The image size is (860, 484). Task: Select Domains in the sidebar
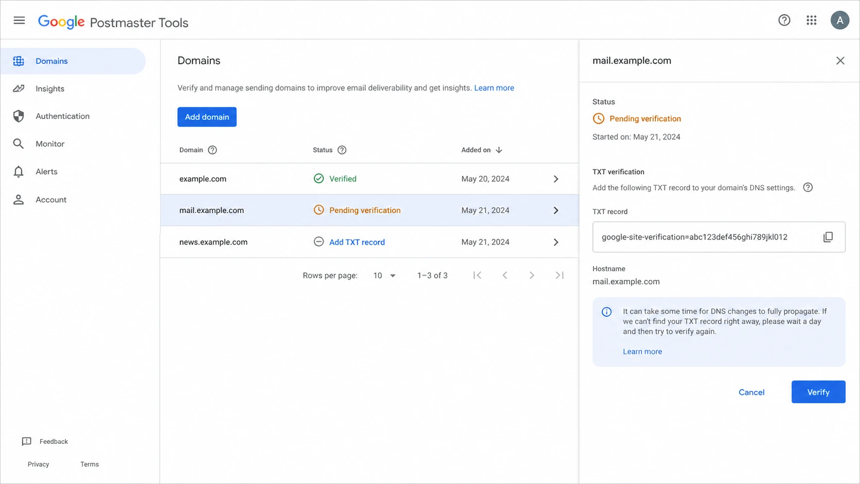tap(73, 61)
